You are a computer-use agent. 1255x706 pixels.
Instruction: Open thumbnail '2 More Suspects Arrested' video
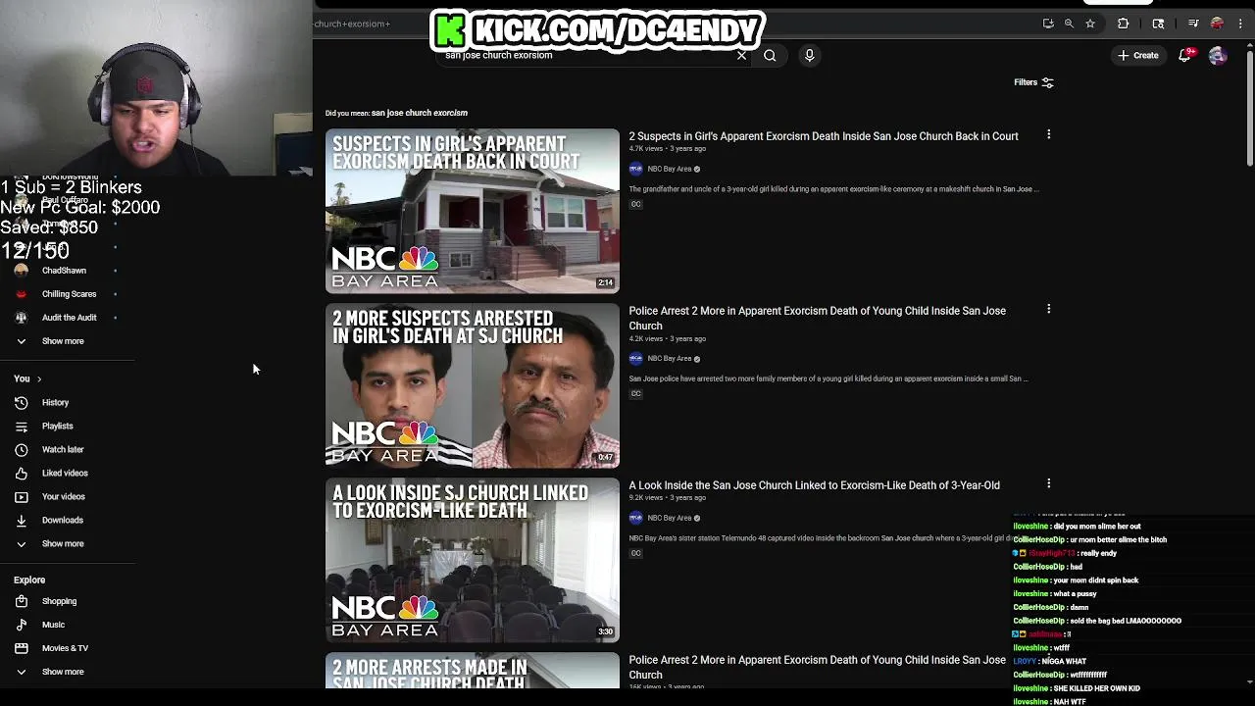point(473,385)
